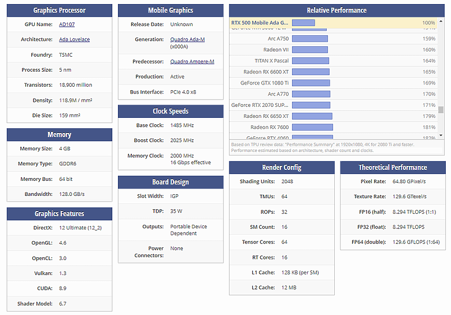Click the Unknown release date value
Viewport: 451px width, 315px height.
(x=182, y=24)
